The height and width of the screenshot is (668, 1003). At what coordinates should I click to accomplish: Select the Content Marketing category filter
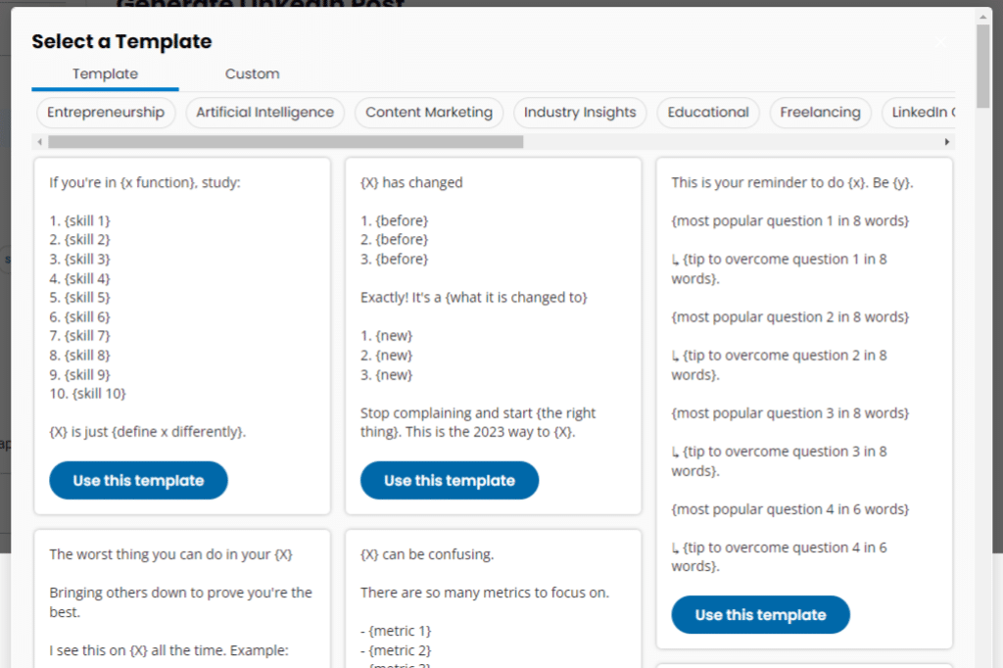coord(428,113)
